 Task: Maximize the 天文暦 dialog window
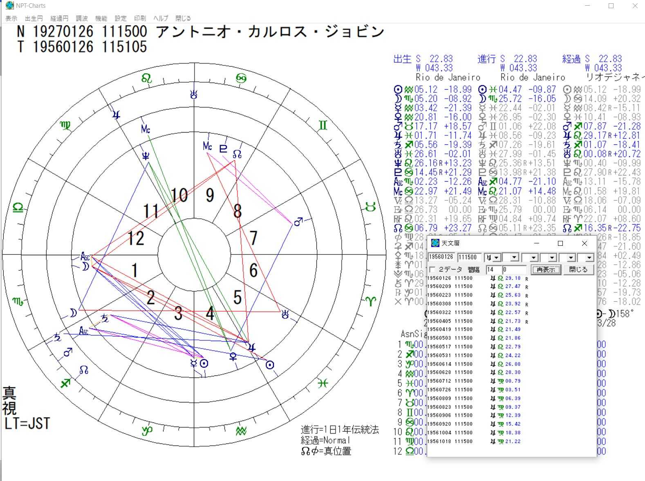tap(560, 243)
